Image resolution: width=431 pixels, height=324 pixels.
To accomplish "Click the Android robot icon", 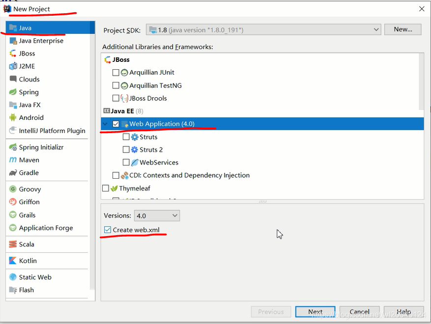I will [x=13, y=117].
